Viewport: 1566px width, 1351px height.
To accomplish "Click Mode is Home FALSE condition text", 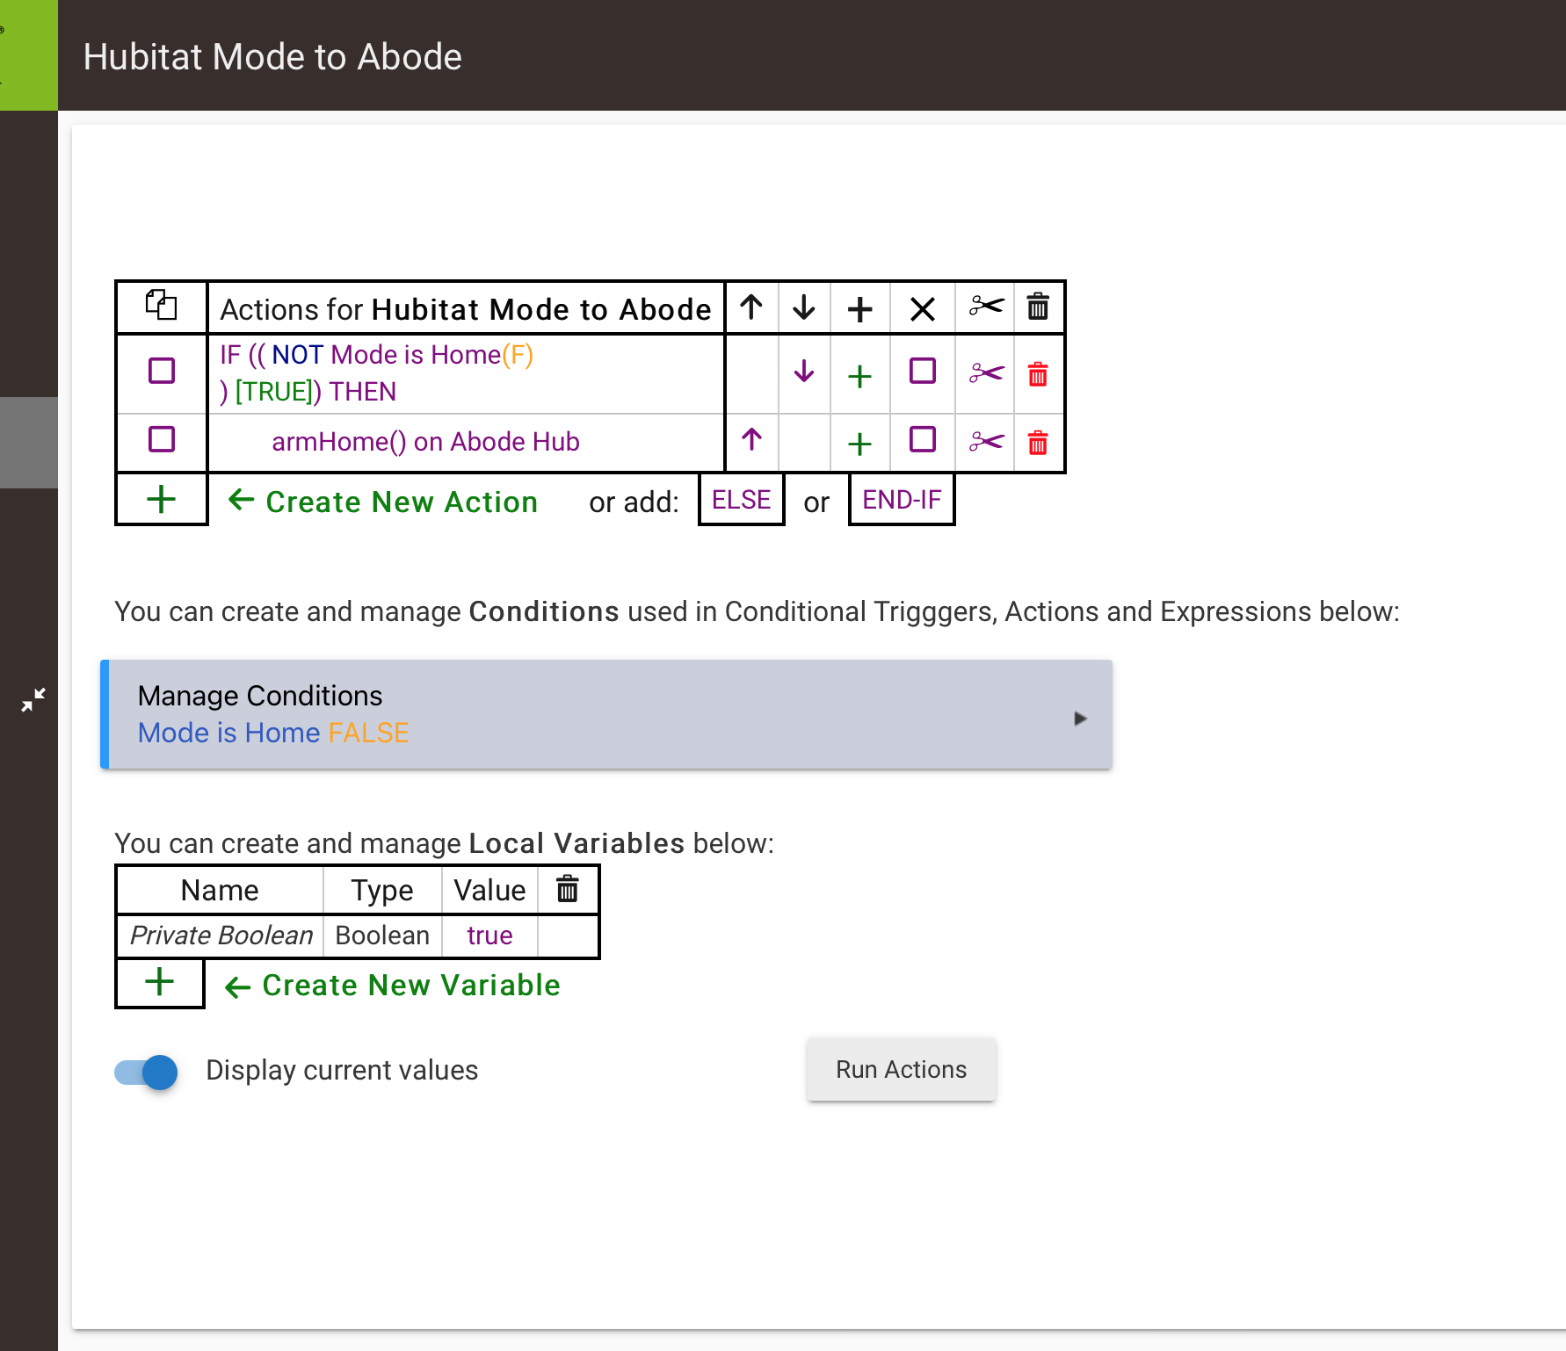I will tap(273, 733).
